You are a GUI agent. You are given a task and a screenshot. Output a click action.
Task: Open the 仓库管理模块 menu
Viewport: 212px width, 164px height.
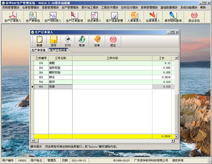30,7
